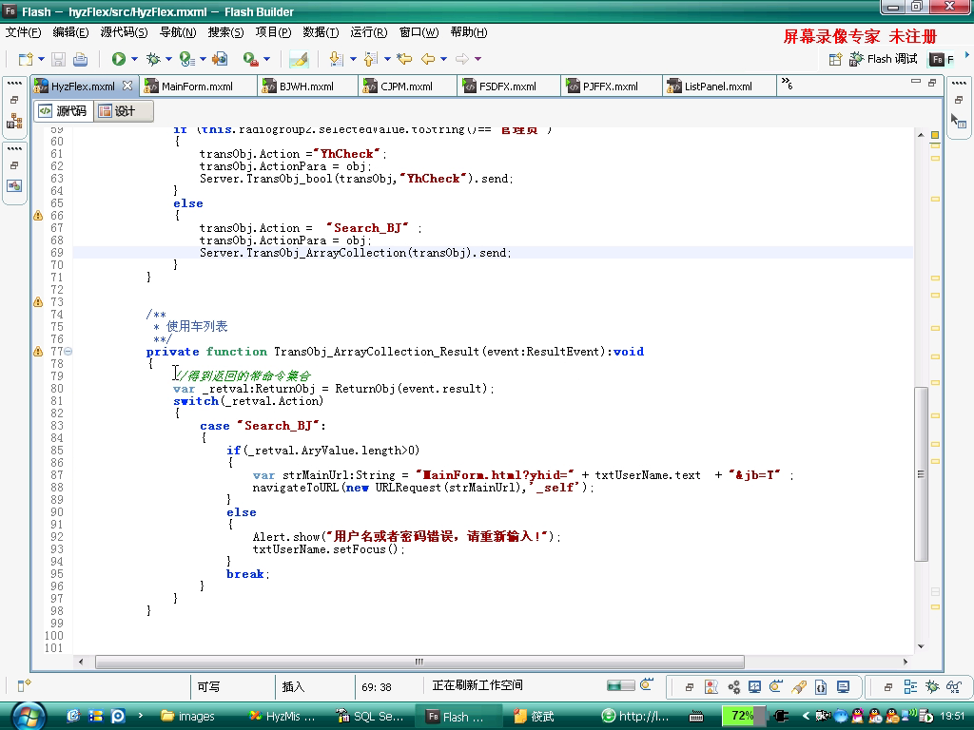Click the External tools run icon

pos(250,59)
